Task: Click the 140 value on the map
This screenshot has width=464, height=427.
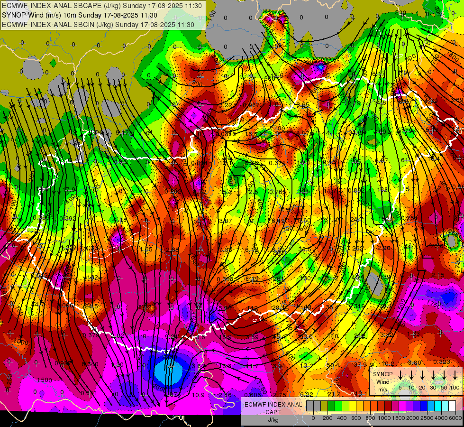Action: [x=333, y=336]
